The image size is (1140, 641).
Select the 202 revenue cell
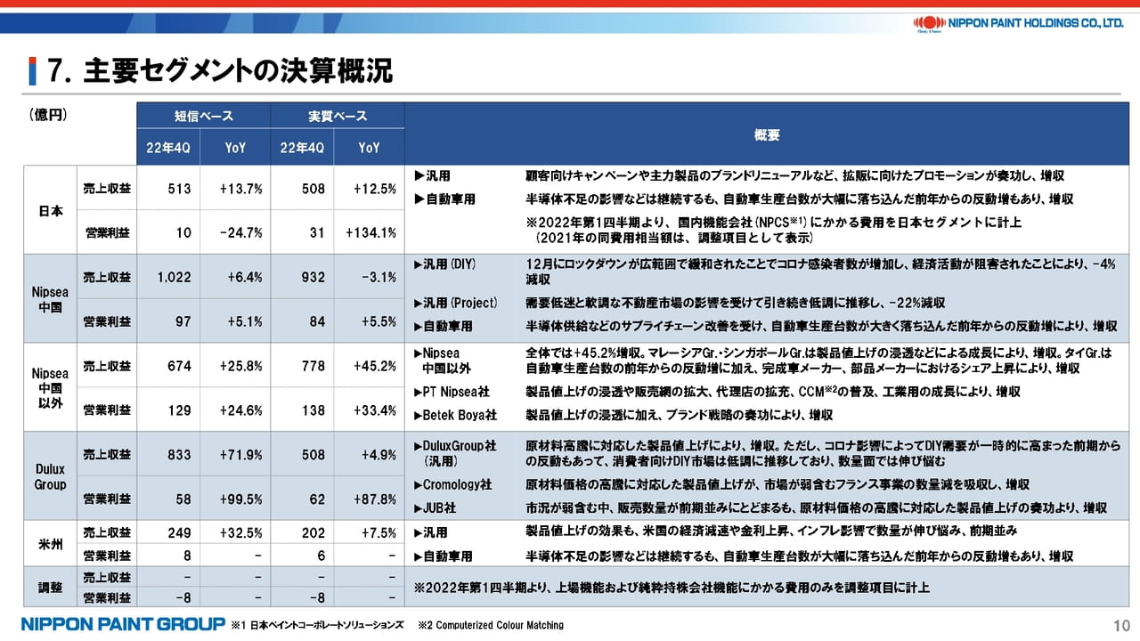click(x=302, y=532)
